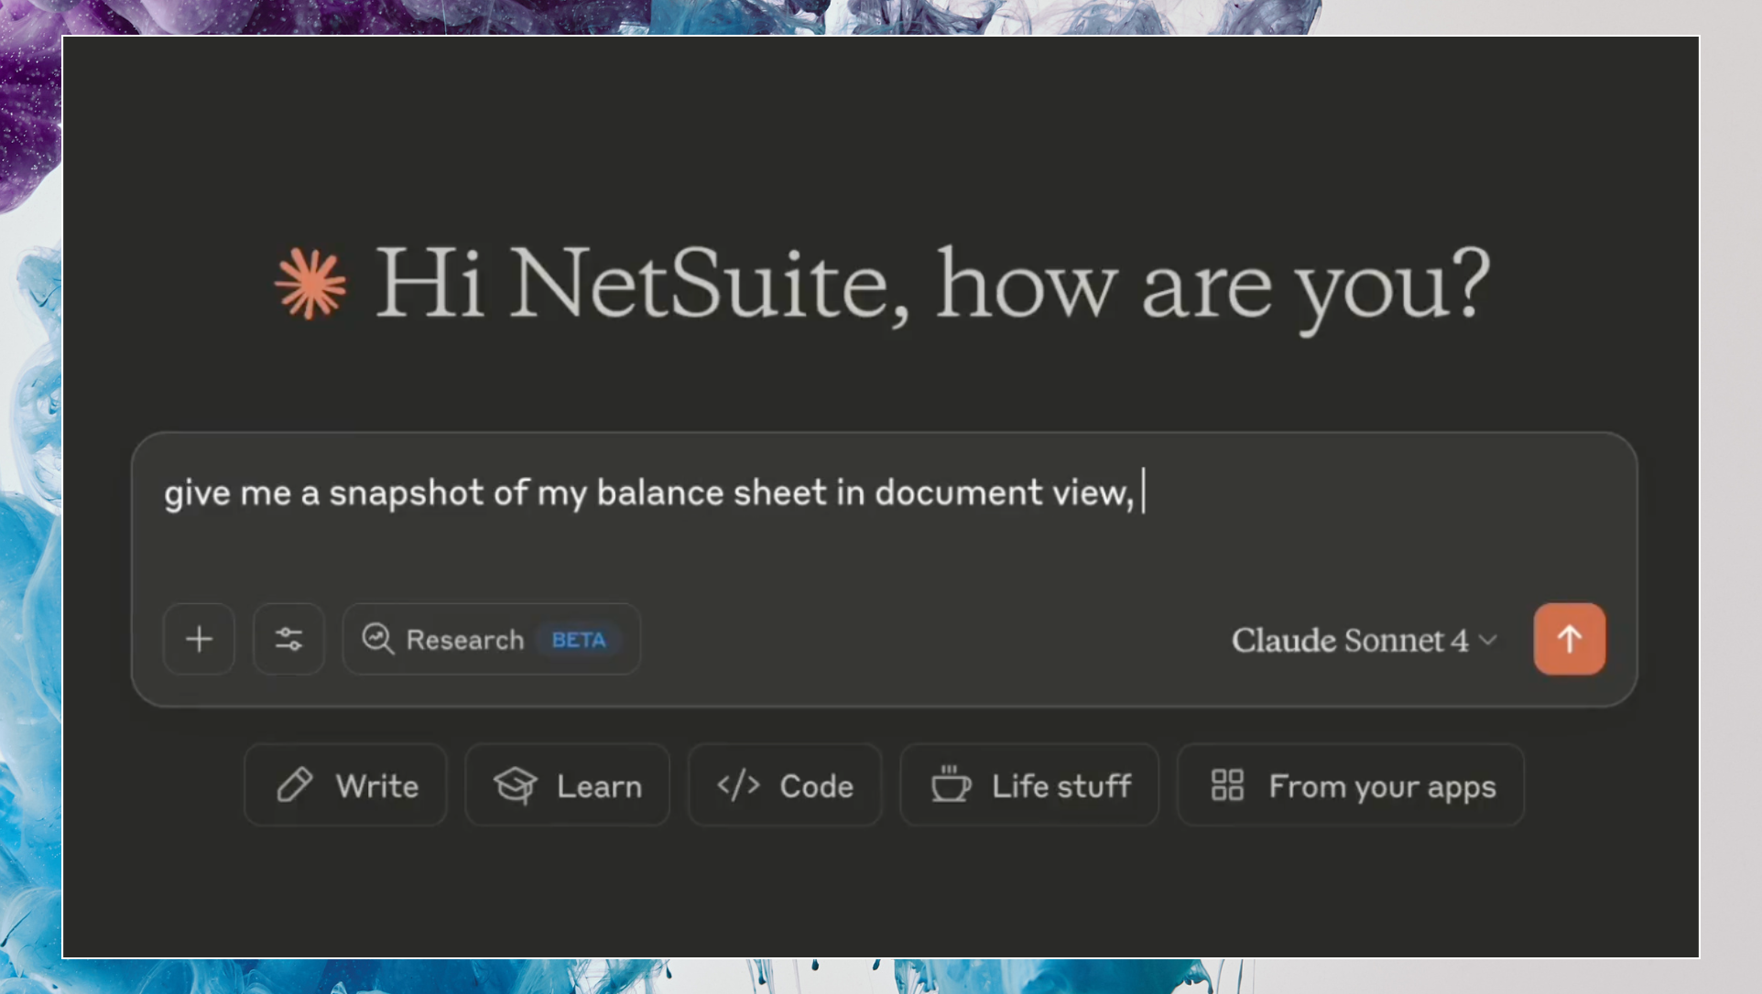This screenshot has height=994, width=1762.
Task: Select the Write suggestion chip
Action: coord(345,785)
